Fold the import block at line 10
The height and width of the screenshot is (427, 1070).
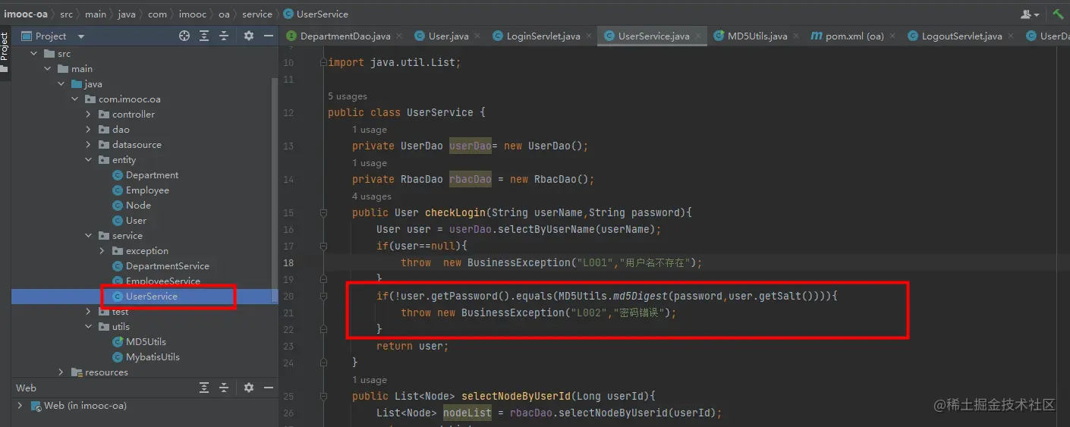(x=323, y=62)
